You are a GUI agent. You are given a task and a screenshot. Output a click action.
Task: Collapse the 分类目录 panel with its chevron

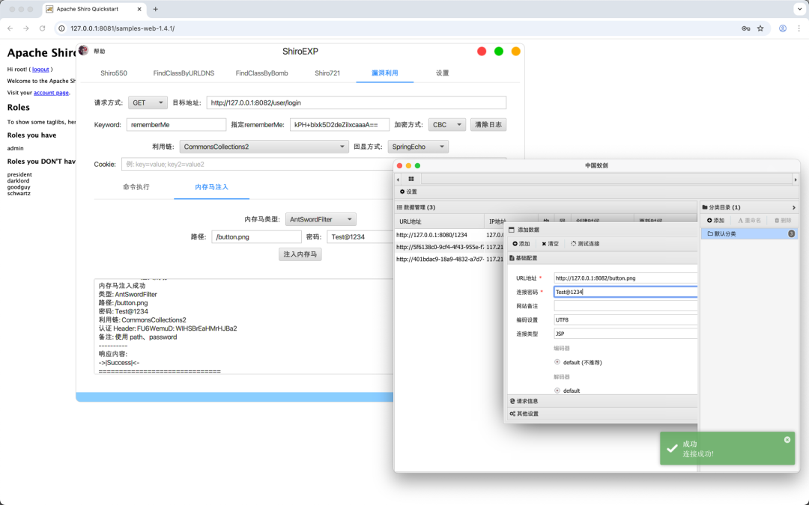793,207
